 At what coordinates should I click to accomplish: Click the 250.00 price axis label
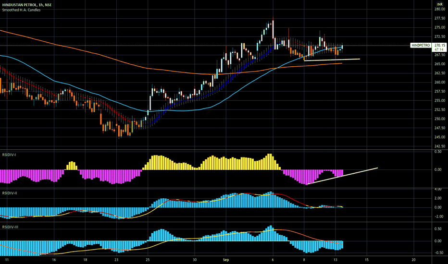pos(440,119)
